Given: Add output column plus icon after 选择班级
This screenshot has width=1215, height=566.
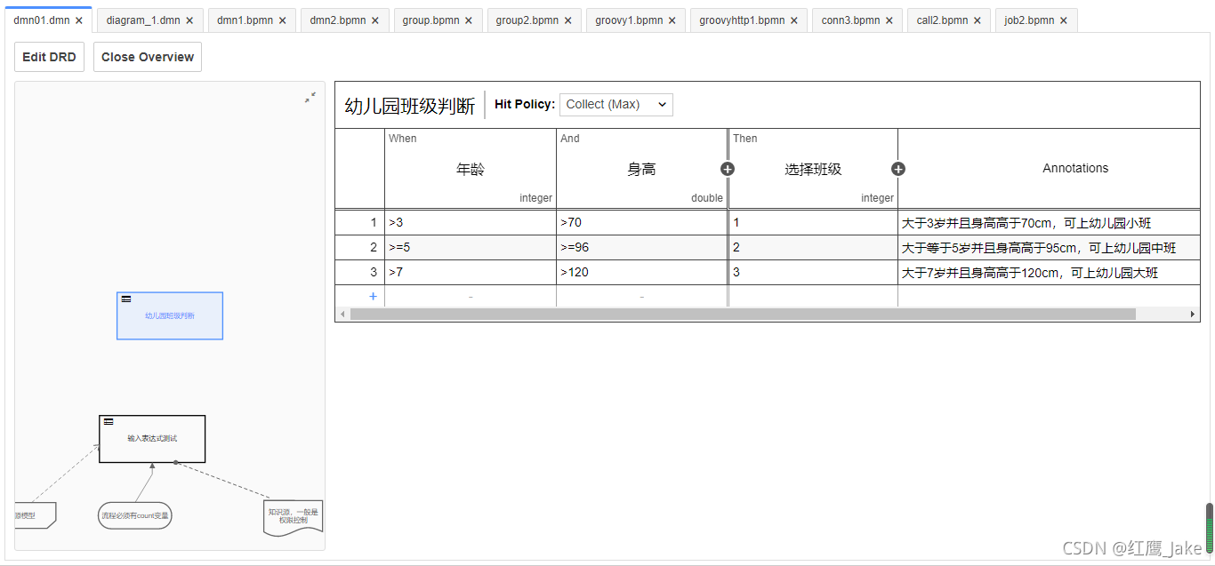Looking at the screenshot, I should (897, 169).
